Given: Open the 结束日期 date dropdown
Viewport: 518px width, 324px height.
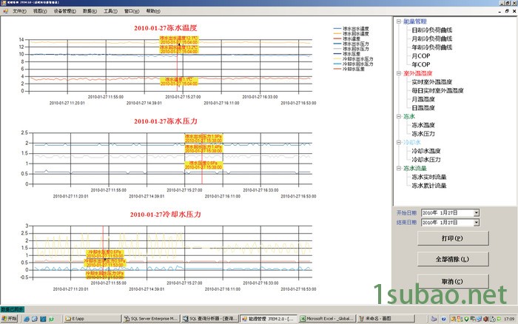Looking at the screenshot, I should tap(476, 222).
